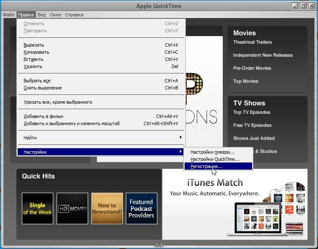Open the HD Movies tile

[73, 208]
